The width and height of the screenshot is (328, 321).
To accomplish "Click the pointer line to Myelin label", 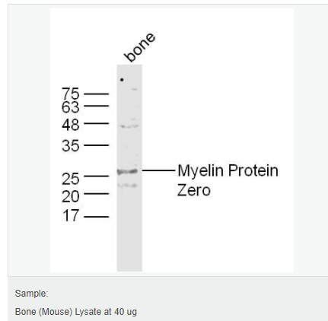I will 159,170.
